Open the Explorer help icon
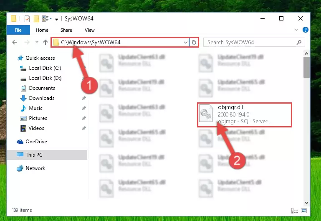Viewport: 321px width, 221px height. 305,30
